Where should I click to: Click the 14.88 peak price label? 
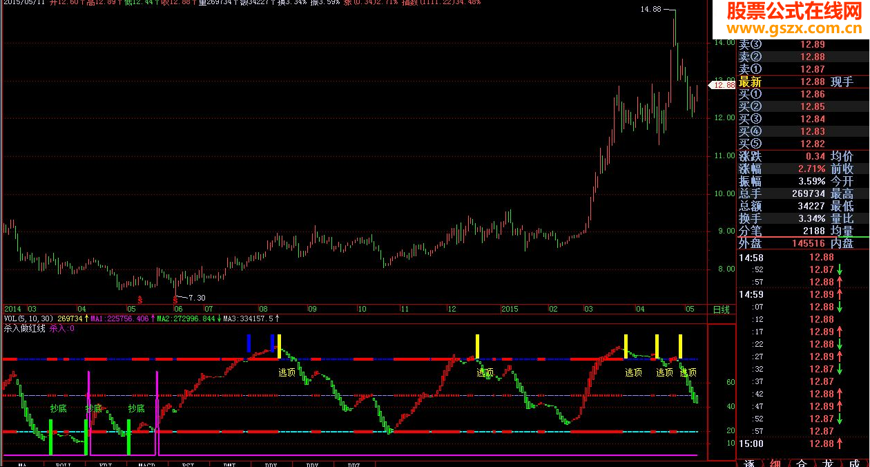(x=650, y=9)
